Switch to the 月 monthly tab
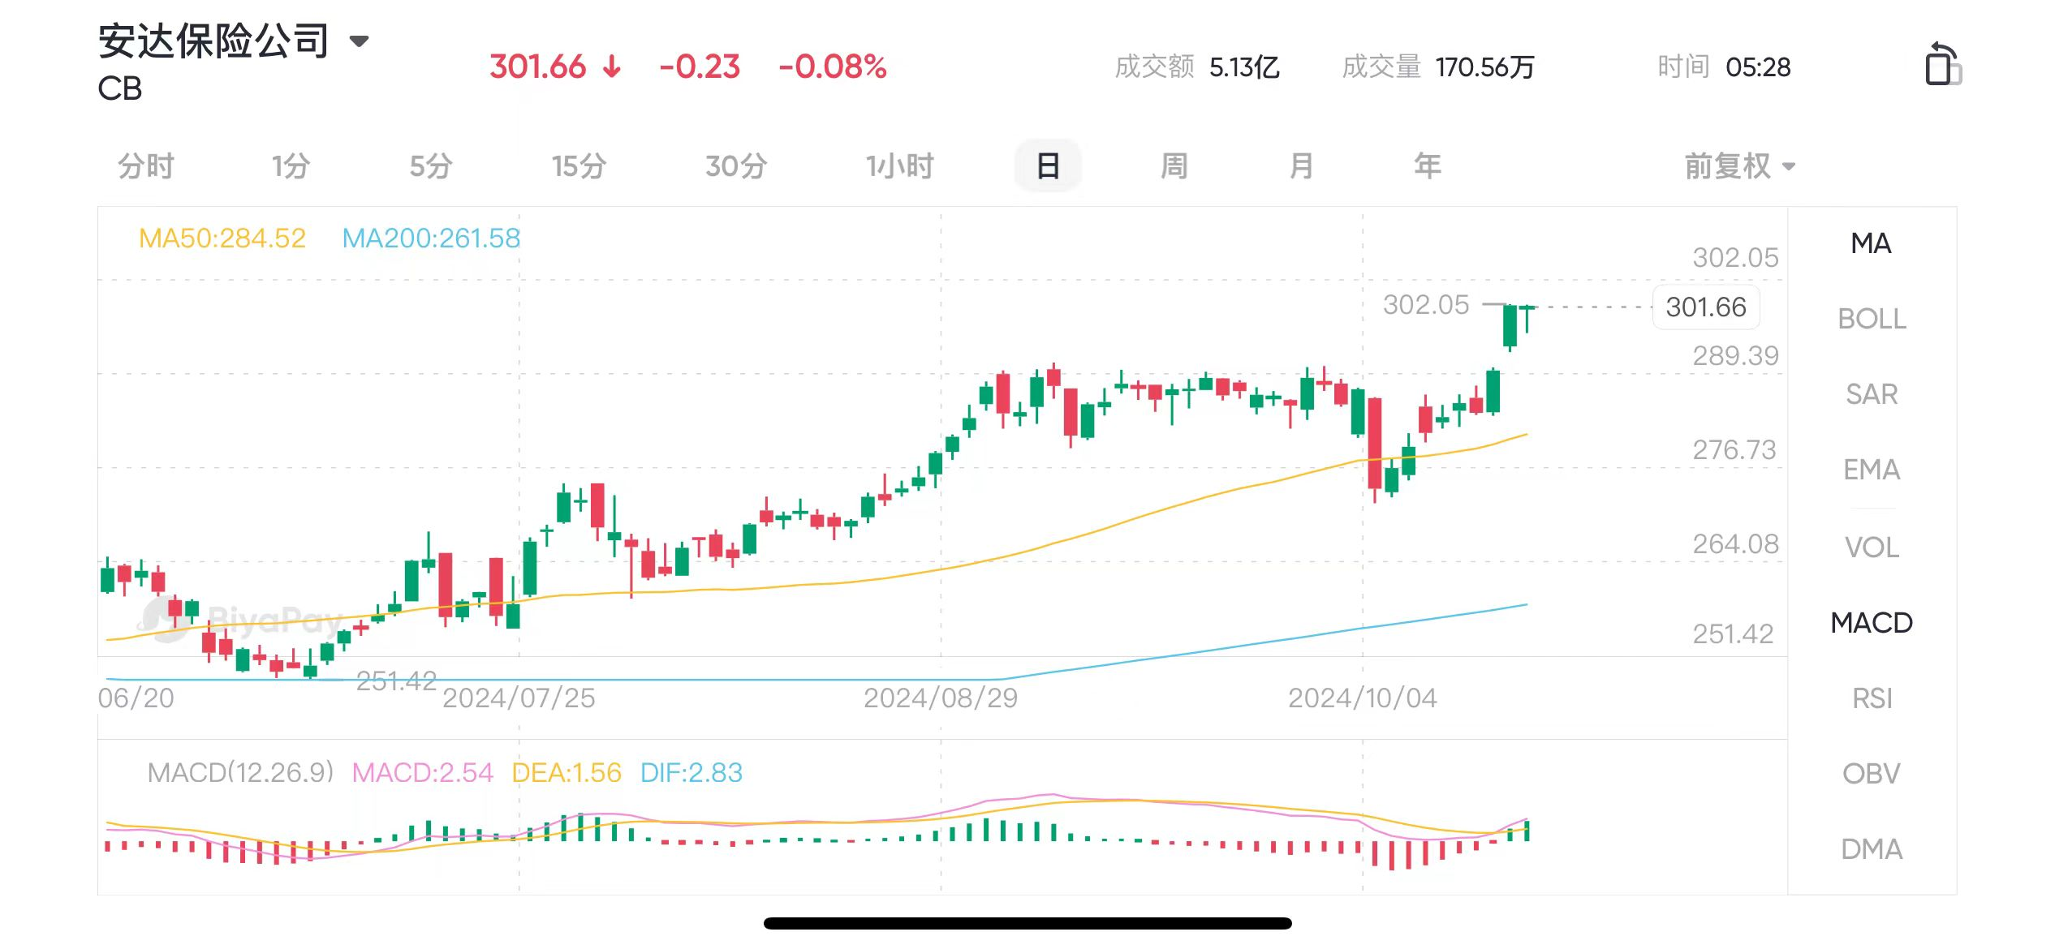Screen dimensions: 2055x949 click(x=1301, y=166)
